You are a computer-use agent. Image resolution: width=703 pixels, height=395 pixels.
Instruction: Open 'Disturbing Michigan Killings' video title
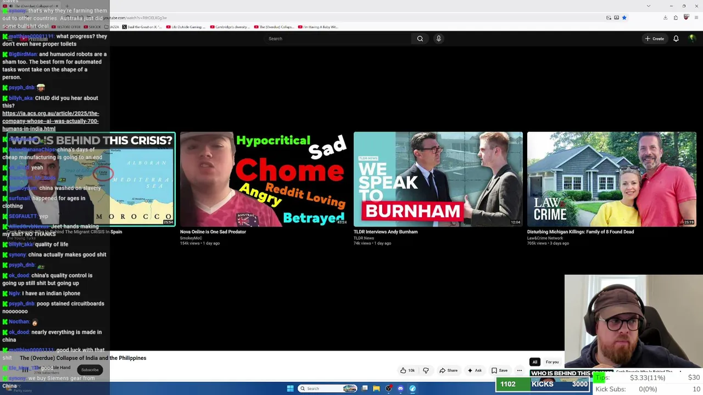coord(581,232)
